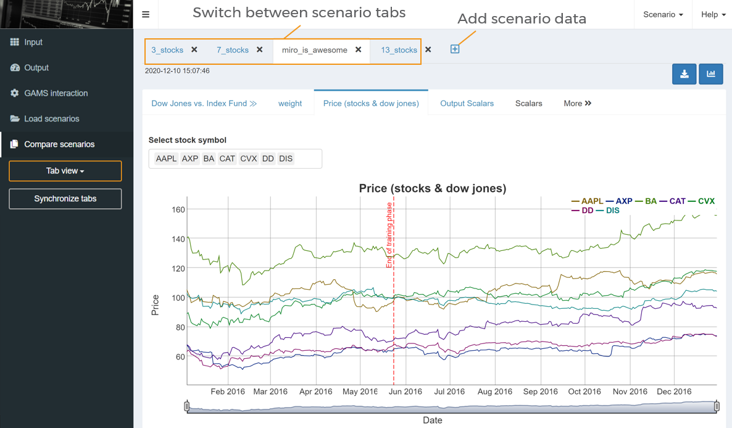732x428 pixels.
Task: Click the CVX stock symbol tag
Action: 248,159
